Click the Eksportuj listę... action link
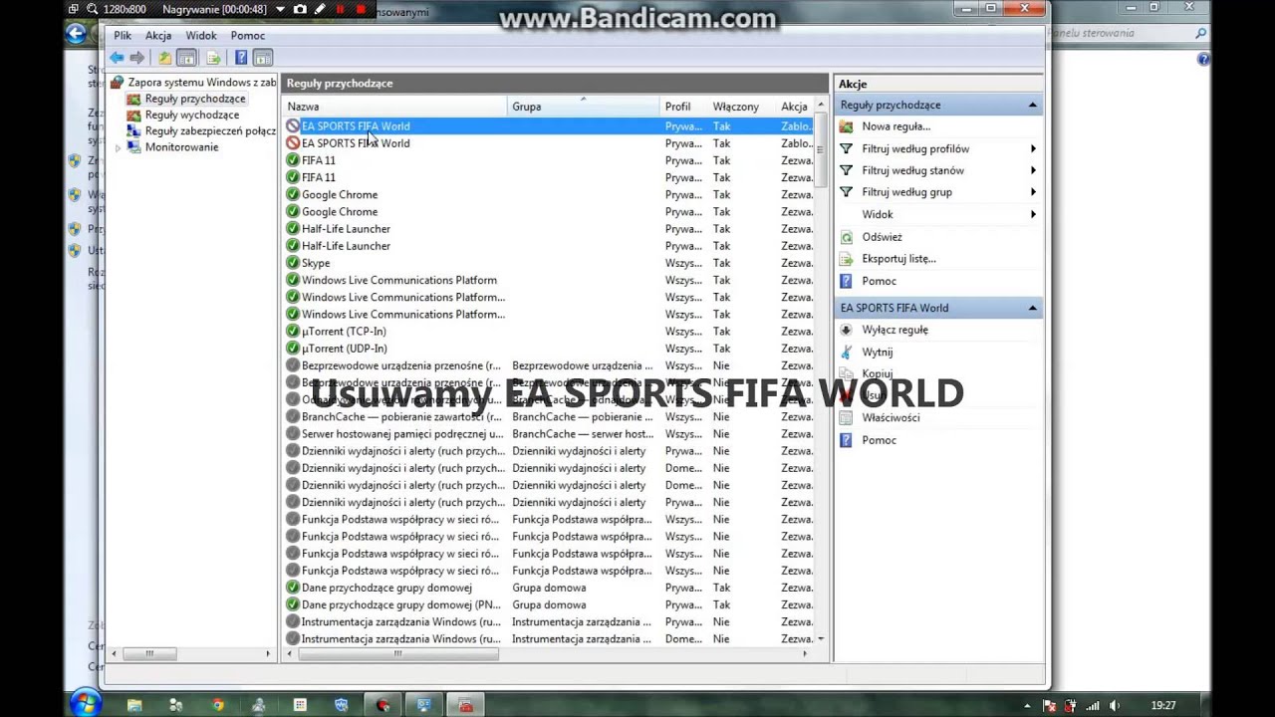Viewport: 1275px width, 717px height. click(898, 259)
